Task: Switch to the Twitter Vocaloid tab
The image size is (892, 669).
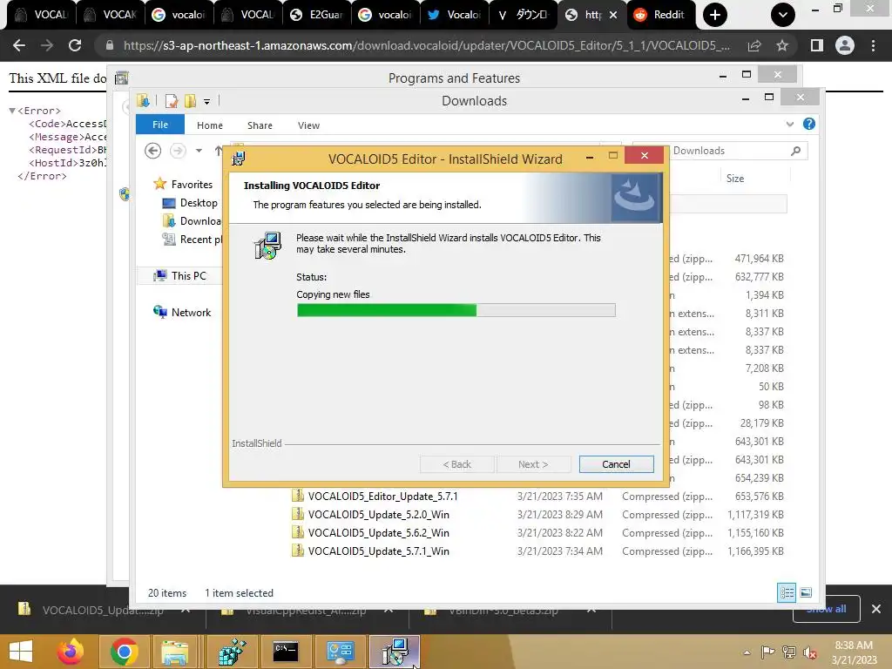Action: point(455,15)
